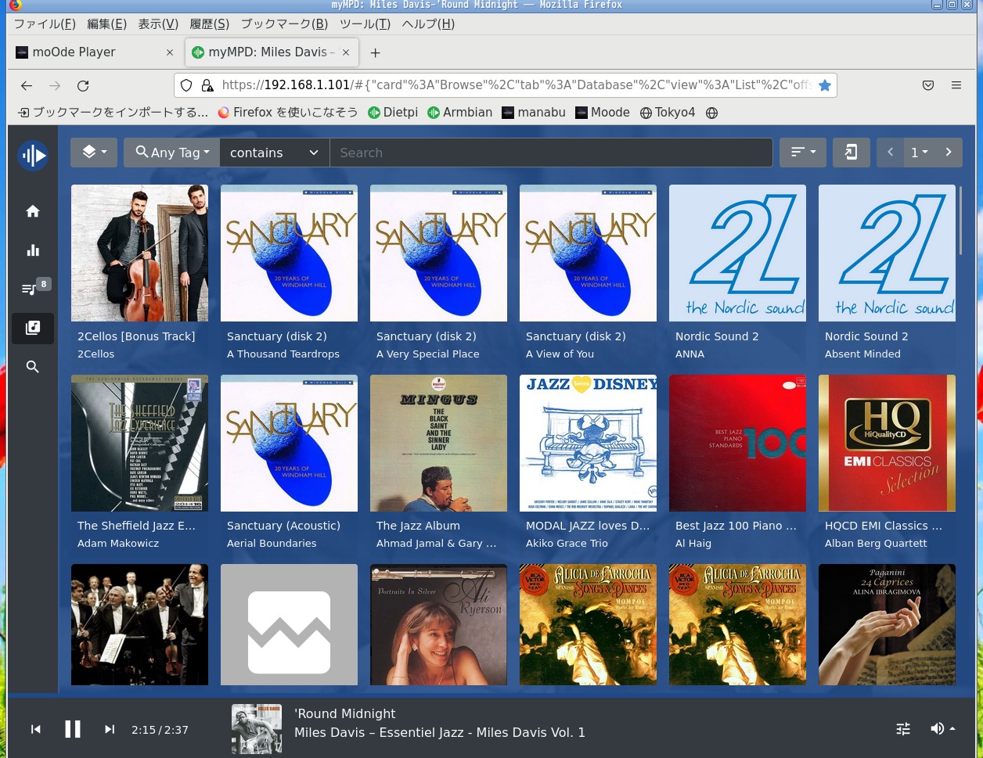983x758 pixels.
Task: Pause the current song
Action: point(73,730)
